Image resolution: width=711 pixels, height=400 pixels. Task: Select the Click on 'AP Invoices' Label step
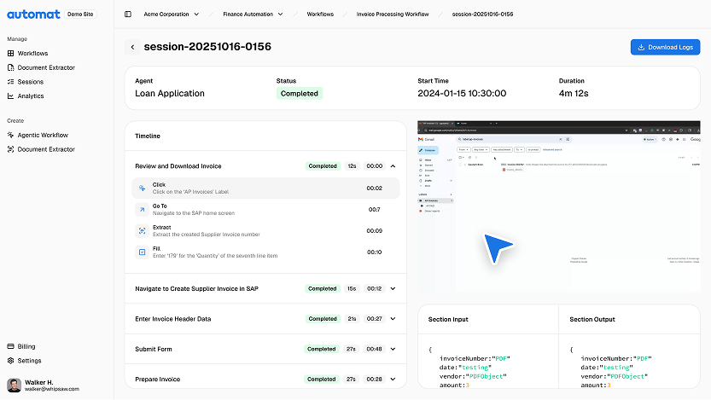coord(265,188)
